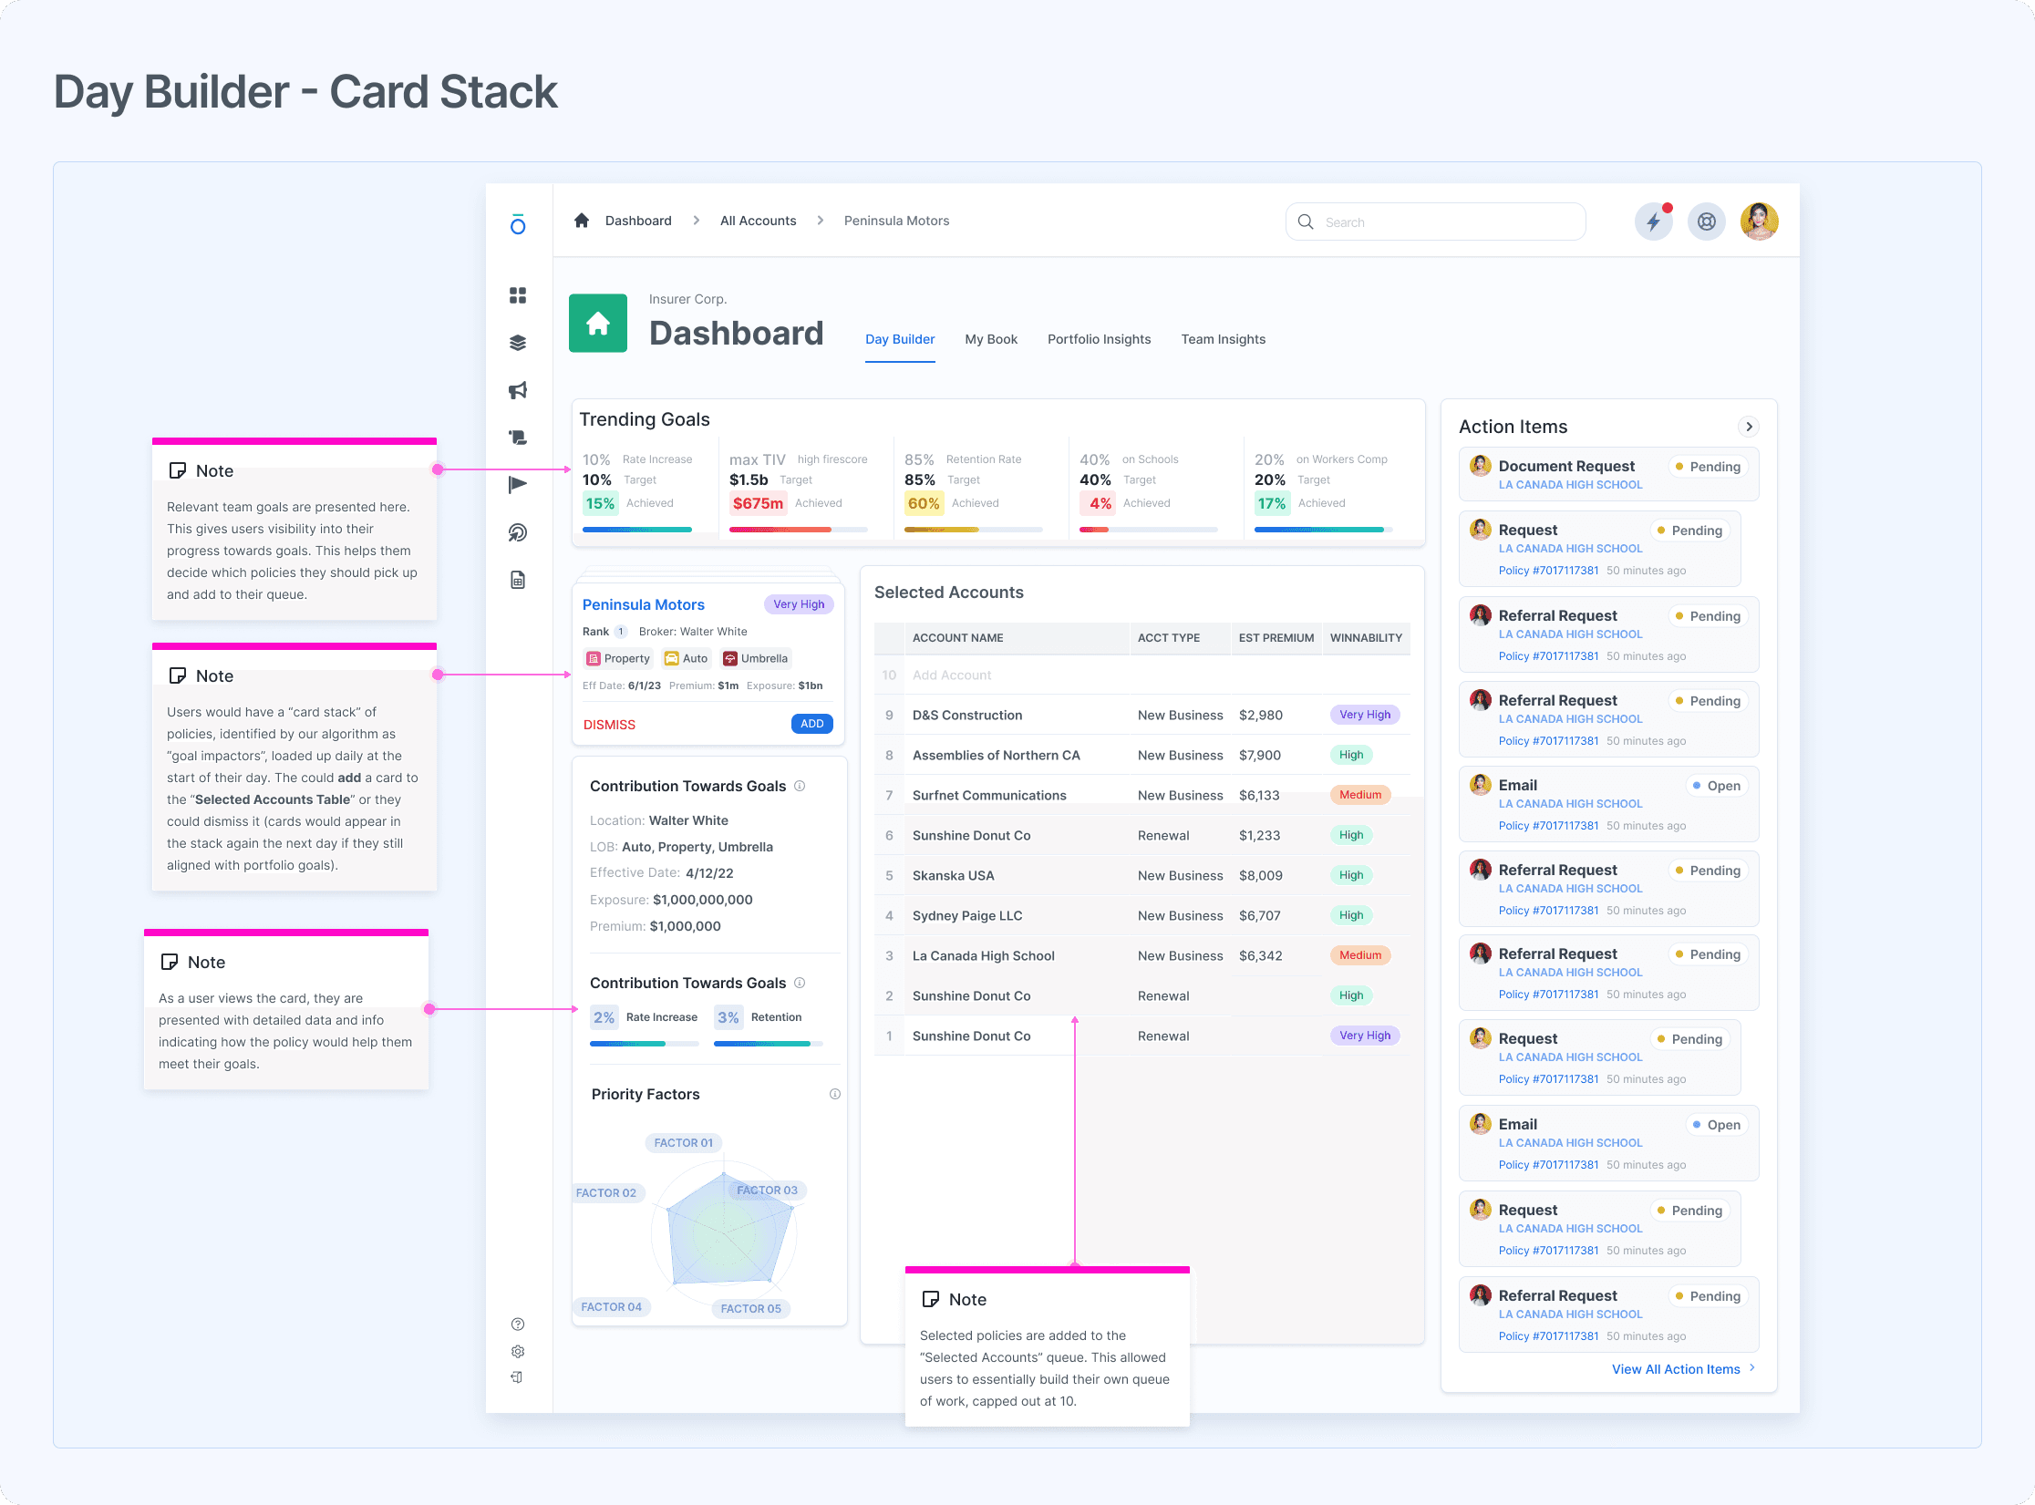Image resolution: width=2035 pixels, height=1505 pixels.
Task: Open the help lifebuoy icon in header
Action: (x=1706, y=222)
